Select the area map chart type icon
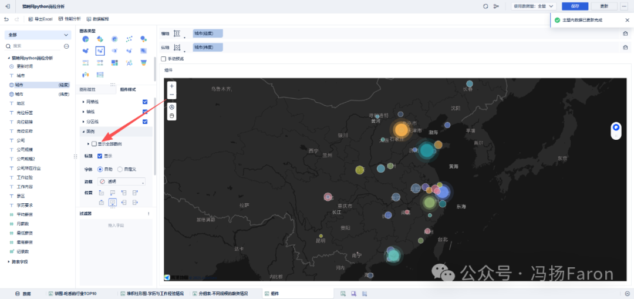This screenshot has width=634, height=299. pos(86,51)
